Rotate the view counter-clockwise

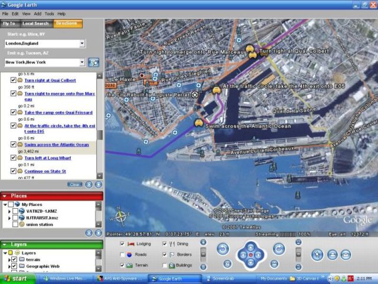[x=223, y=249]
